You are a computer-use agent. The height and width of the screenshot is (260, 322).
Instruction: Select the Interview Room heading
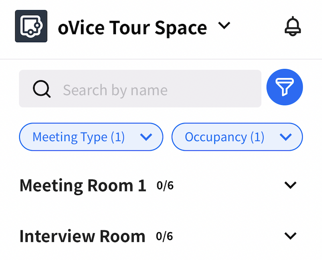point(82,237)
